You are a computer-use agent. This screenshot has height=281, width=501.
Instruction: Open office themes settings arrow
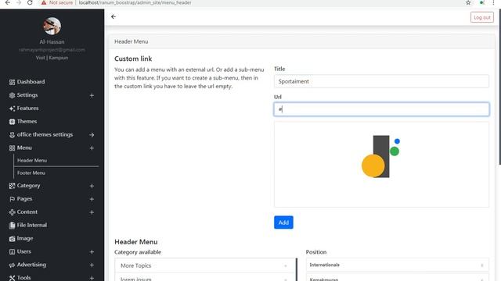coord(92,135)
